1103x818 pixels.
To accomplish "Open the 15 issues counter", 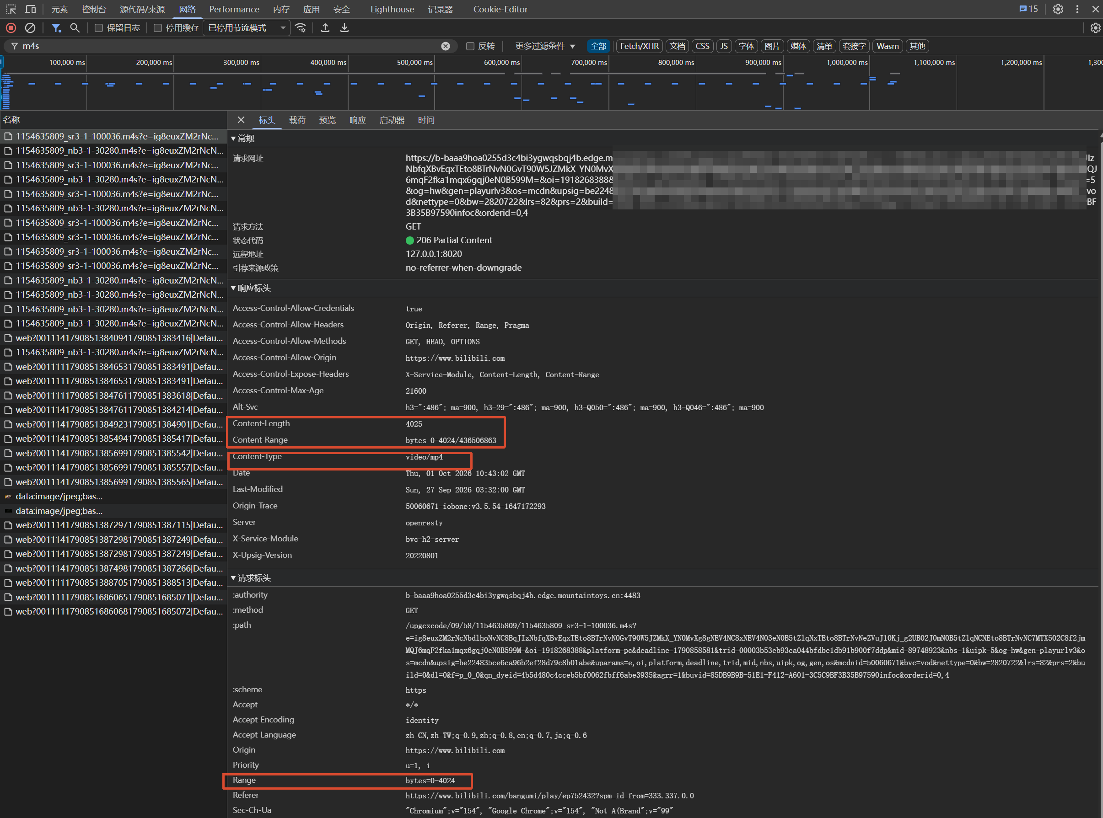I will click(x=1029, y=9).
